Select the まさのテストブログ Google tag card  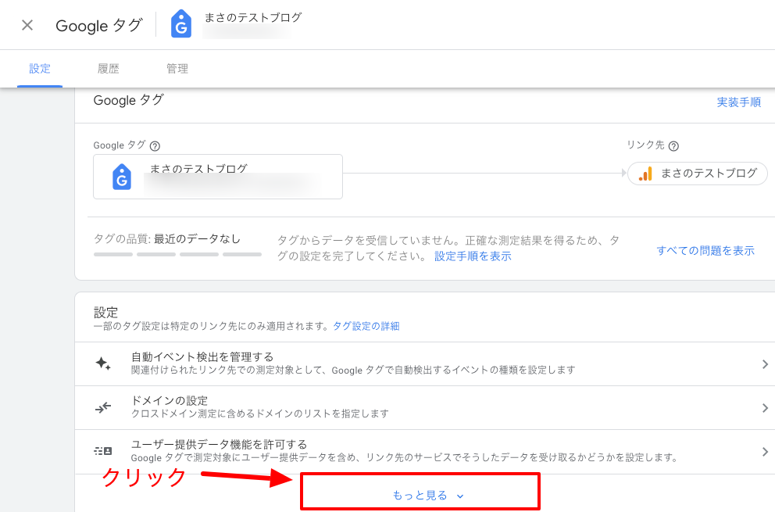tap(218, 177)
